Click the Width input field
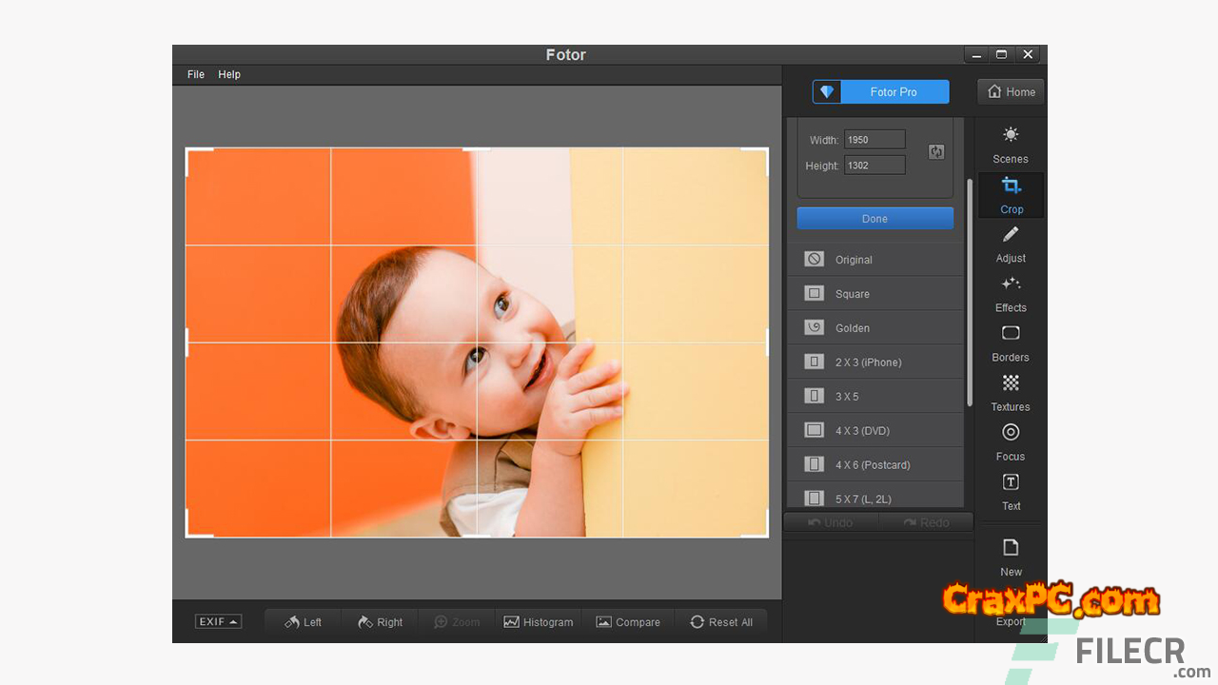Viewport: 1218px width, 685px height. (x=874, y=140)
